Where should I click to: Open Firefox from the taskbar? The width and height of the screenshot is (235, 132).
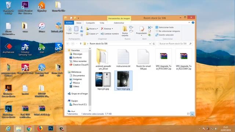tap(40, 129)
